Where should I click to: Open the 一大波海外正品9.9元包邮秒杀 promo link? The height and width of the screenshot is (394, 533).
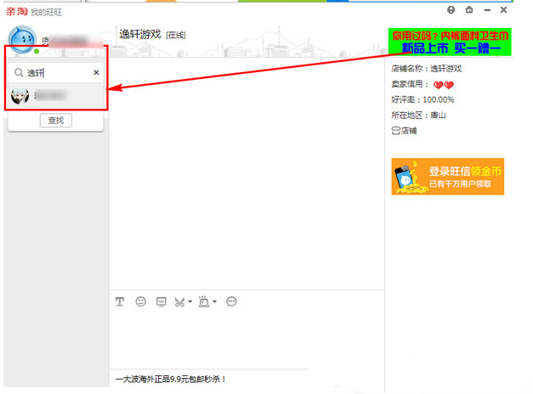click(171, 379)
